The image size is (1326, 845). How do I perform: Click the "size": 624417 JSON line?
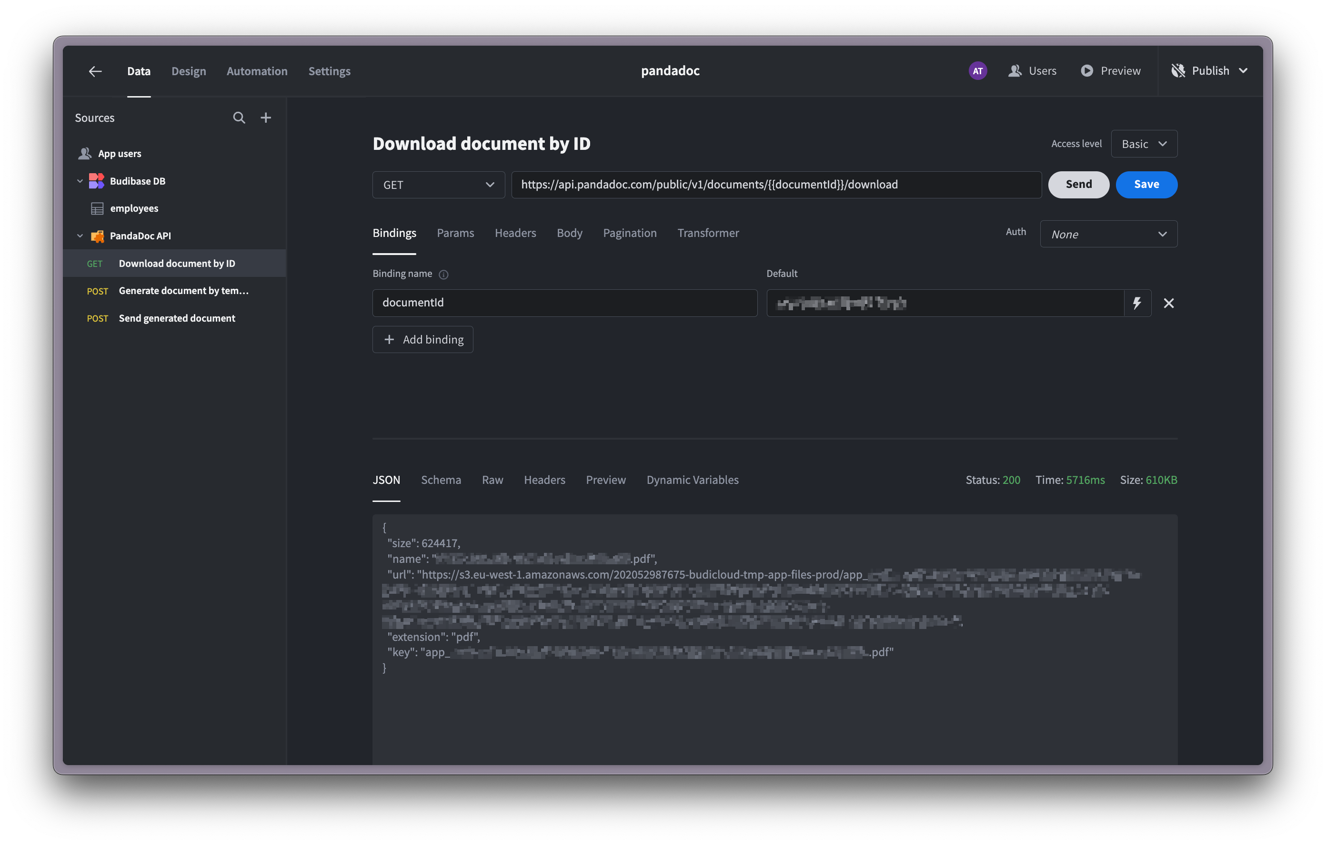[x=423, y=543]
